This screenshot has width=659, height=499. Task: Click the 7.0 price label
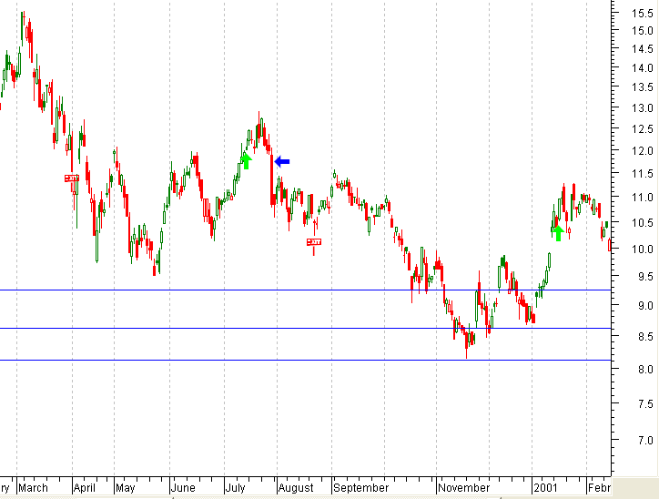(645, 441)
